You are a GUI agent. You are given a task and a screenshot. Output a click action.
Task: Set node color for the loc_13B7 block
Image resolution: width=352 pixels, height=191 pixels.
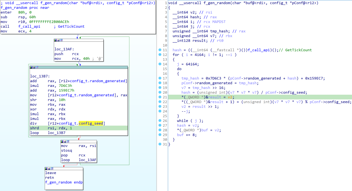[x=31, y=67]
